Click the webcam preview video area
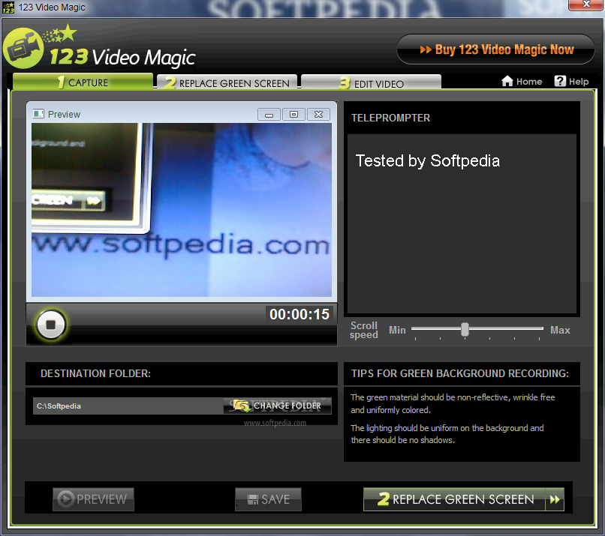Viewport: 605px width, 536px height. click(x=182, y=210)
